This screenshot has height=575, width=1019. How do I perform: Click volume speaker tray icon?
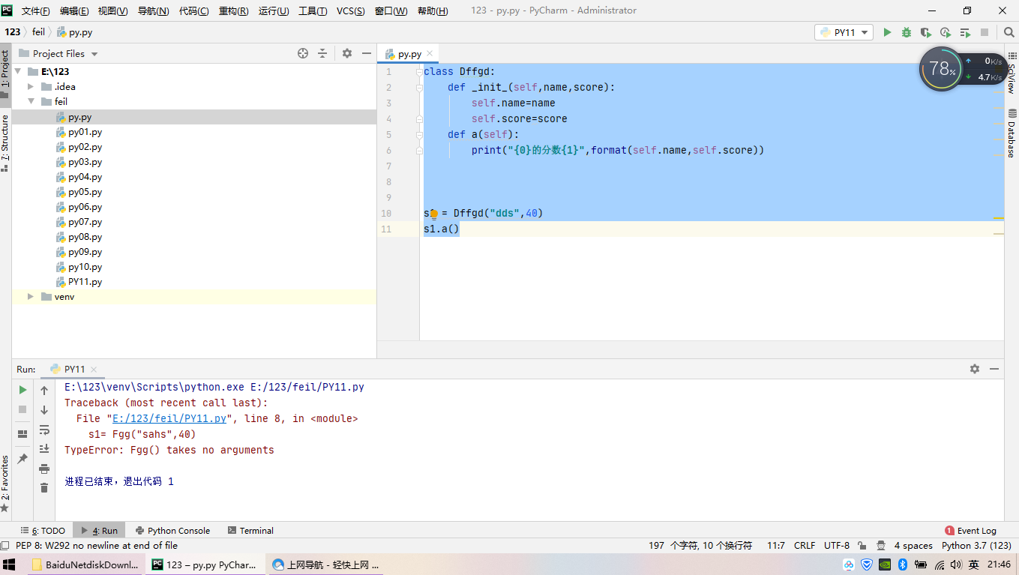(956, 565)
